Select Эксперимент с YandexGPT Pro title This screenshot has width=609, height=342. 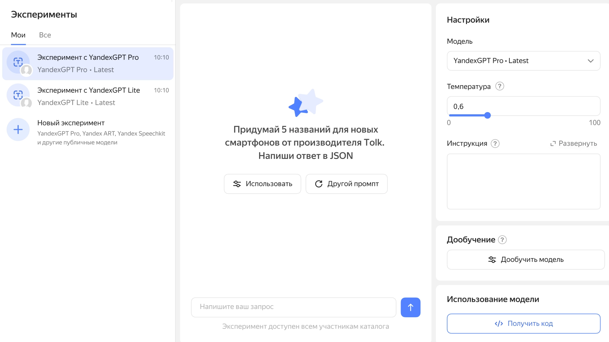[88, 57]
